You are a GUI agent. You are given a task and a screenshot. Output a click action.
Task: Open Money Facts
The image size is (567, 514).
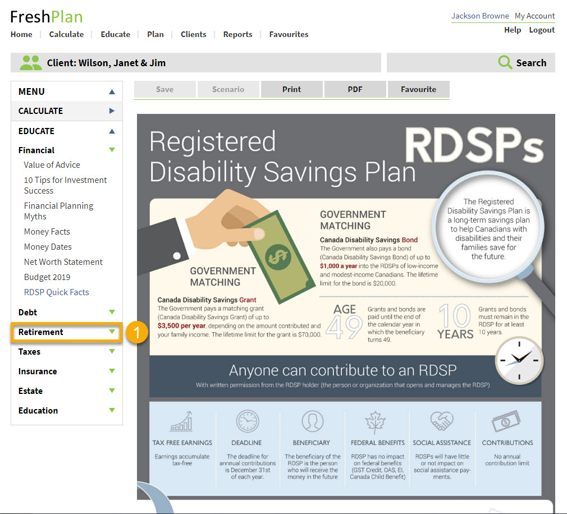pos(47,232)
